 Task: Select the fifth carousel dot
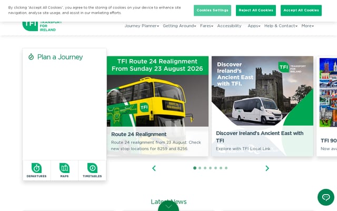coord(215,168)
